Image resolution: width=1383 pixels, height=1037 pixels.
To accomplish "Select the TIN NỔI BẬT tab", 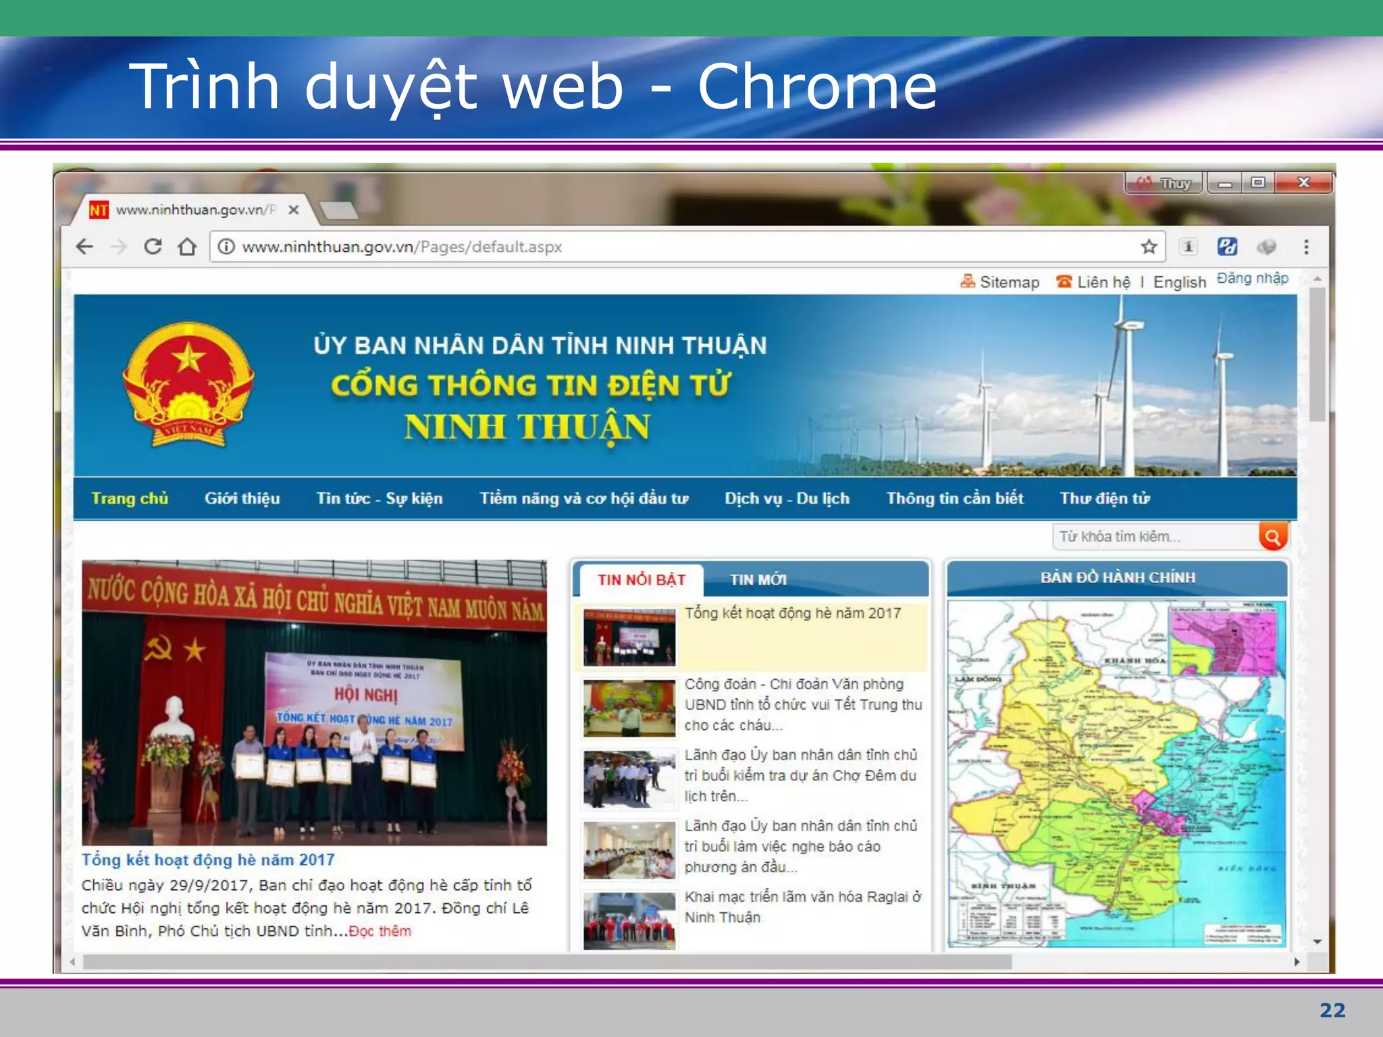I will click(x=641, y=580).
